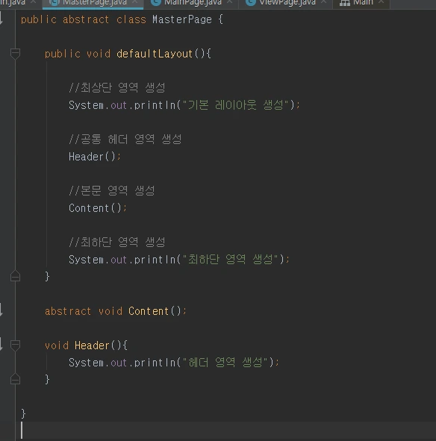
Task: Click the defaultLayout method name
Action: [155, 54]
